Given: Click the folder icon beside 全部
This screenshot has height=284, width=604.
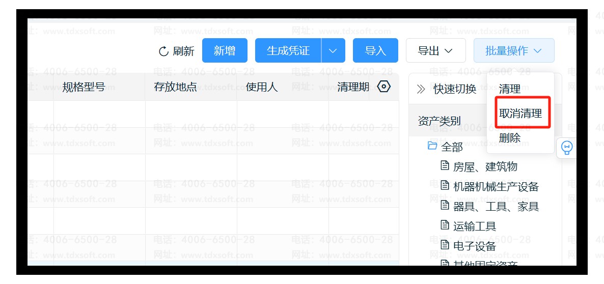Looking at the screenshot, I should [x=432, y=147].
